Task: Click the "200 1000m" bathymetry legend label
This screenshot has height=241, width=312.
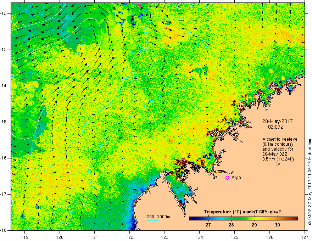Action: click(158, 217)
